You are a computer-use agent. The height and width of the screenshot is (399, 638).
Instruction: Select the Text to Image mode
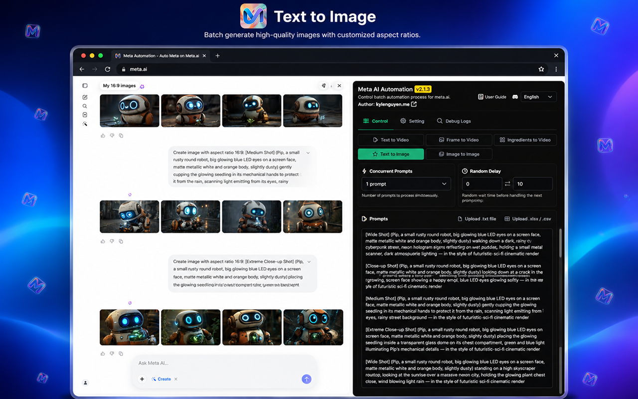[391, 154]
